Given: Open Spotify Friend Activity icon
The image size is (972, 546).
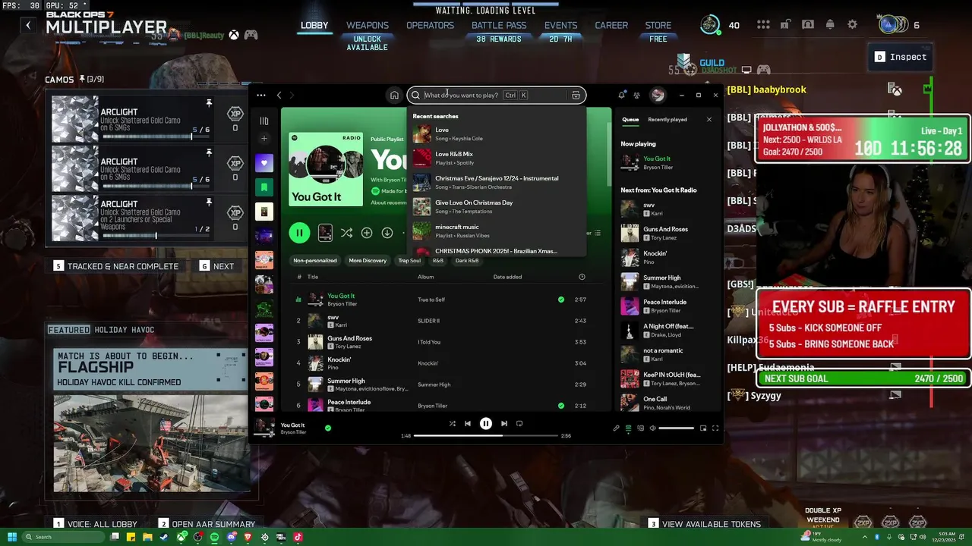Looking at the screenshot, I should click(x=636, y=96).
